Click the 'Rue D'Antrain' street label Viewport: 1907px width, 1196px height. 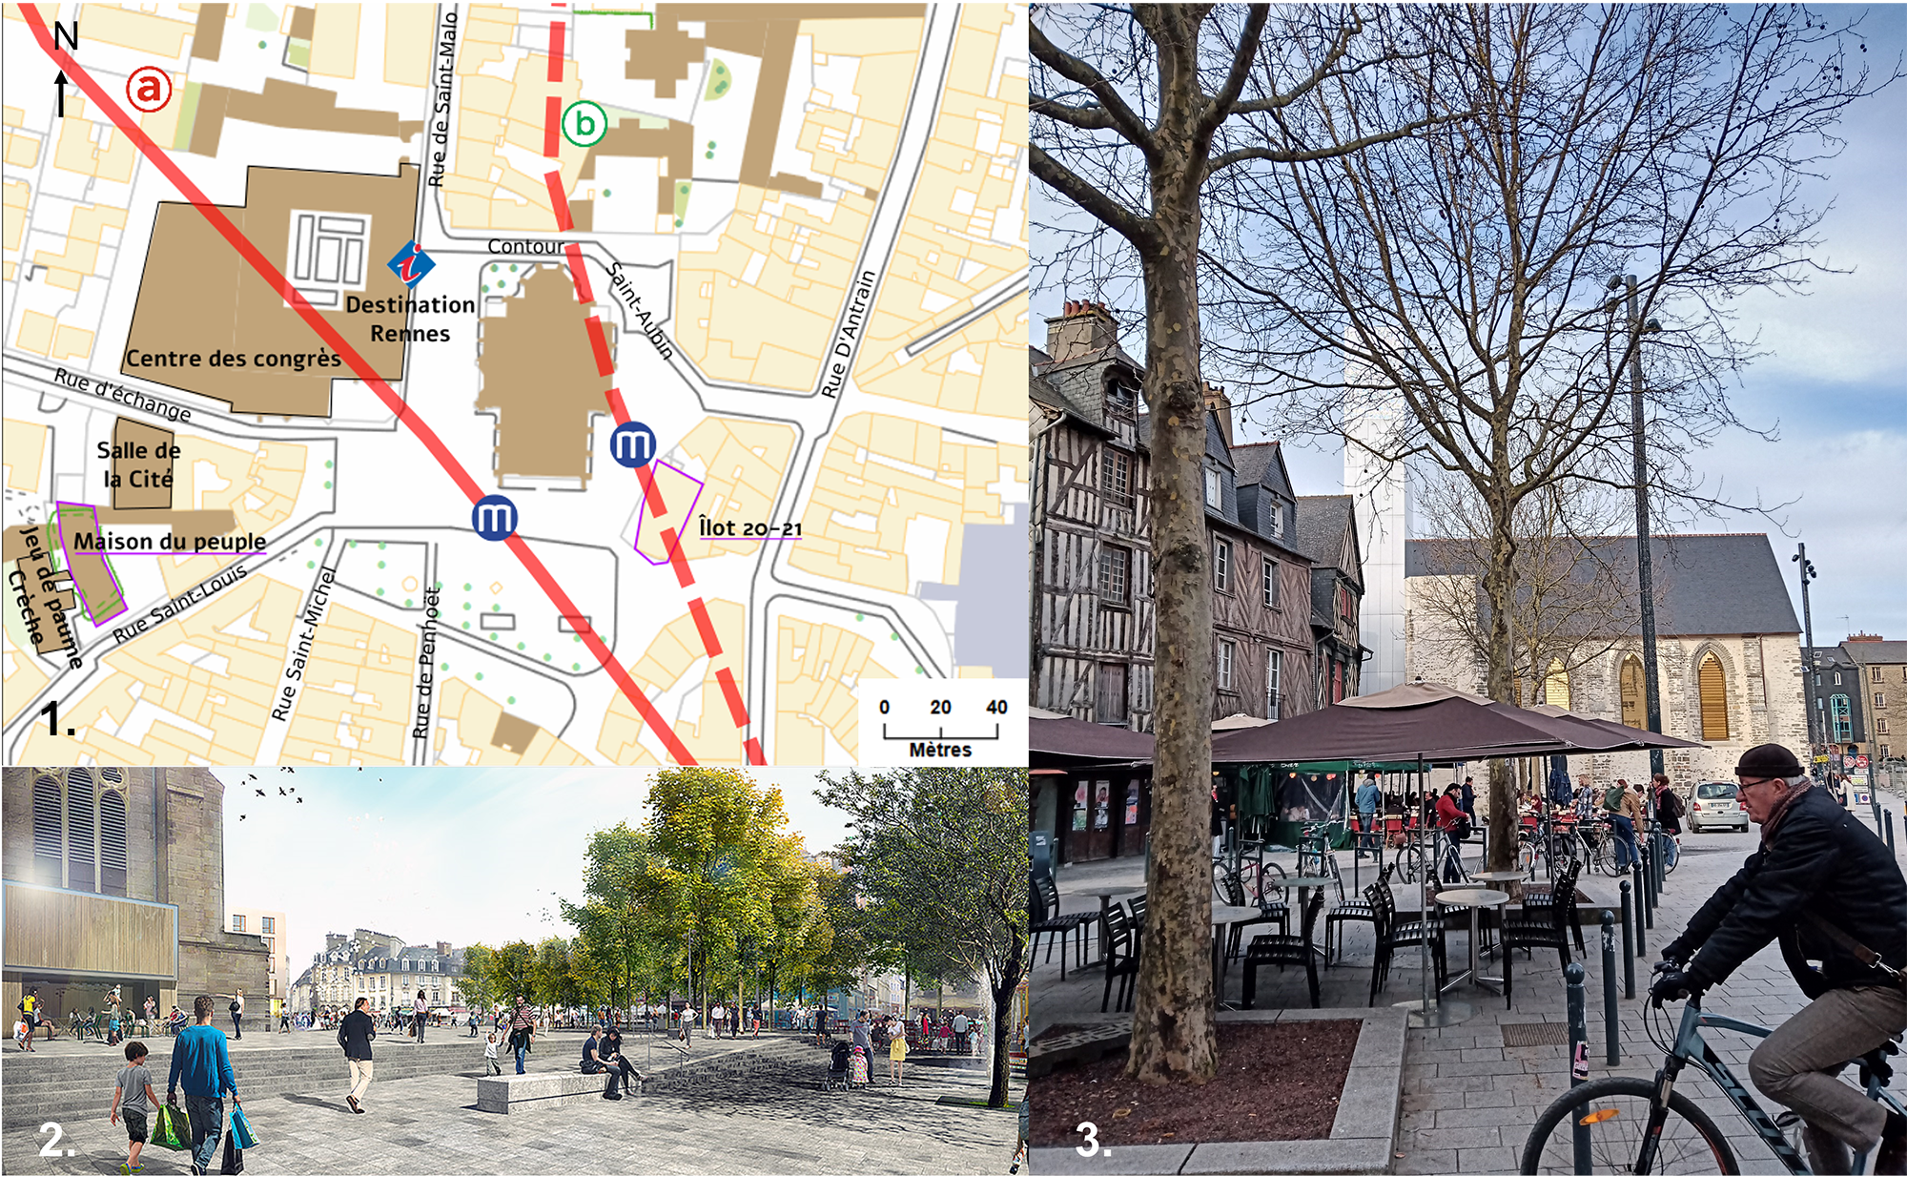click(x=848, y=334)
